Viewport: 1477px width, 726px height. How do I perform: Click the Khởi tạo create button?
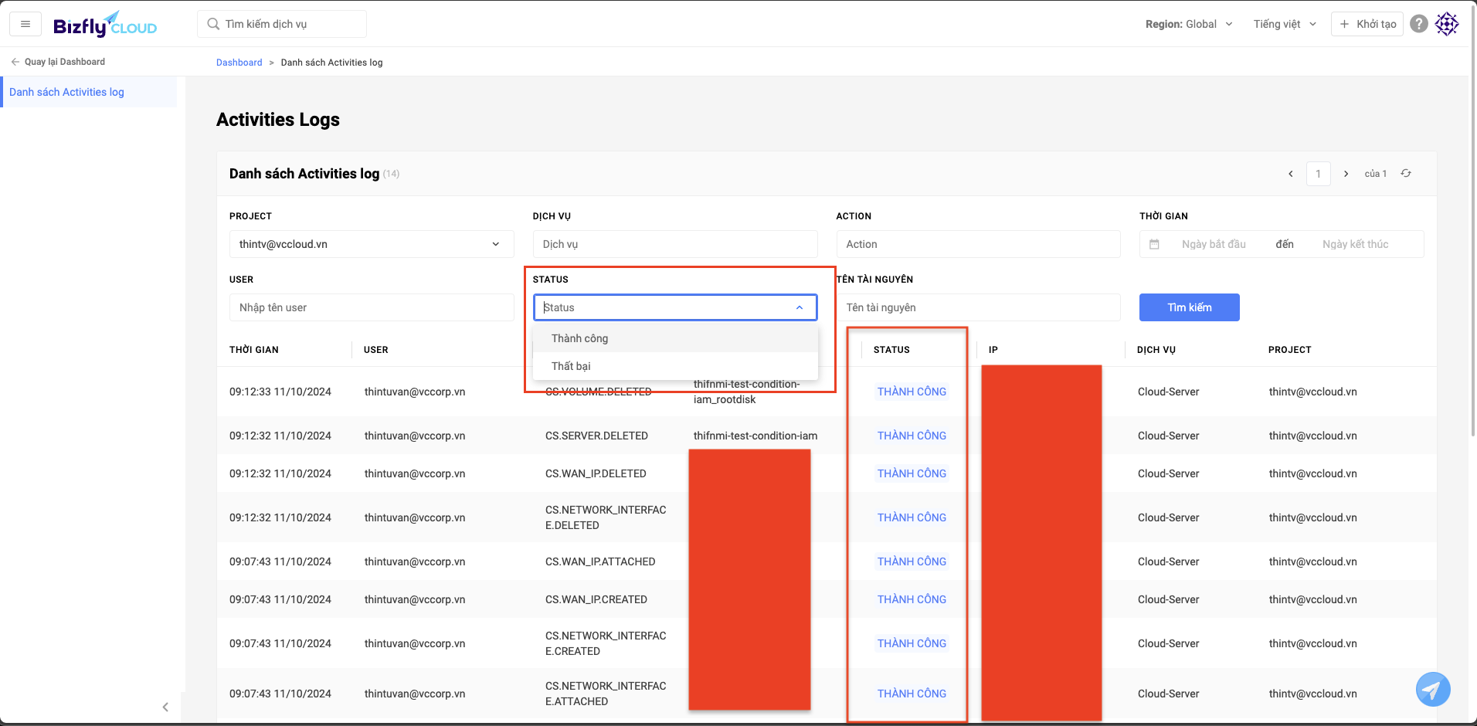click(1367, 24)
